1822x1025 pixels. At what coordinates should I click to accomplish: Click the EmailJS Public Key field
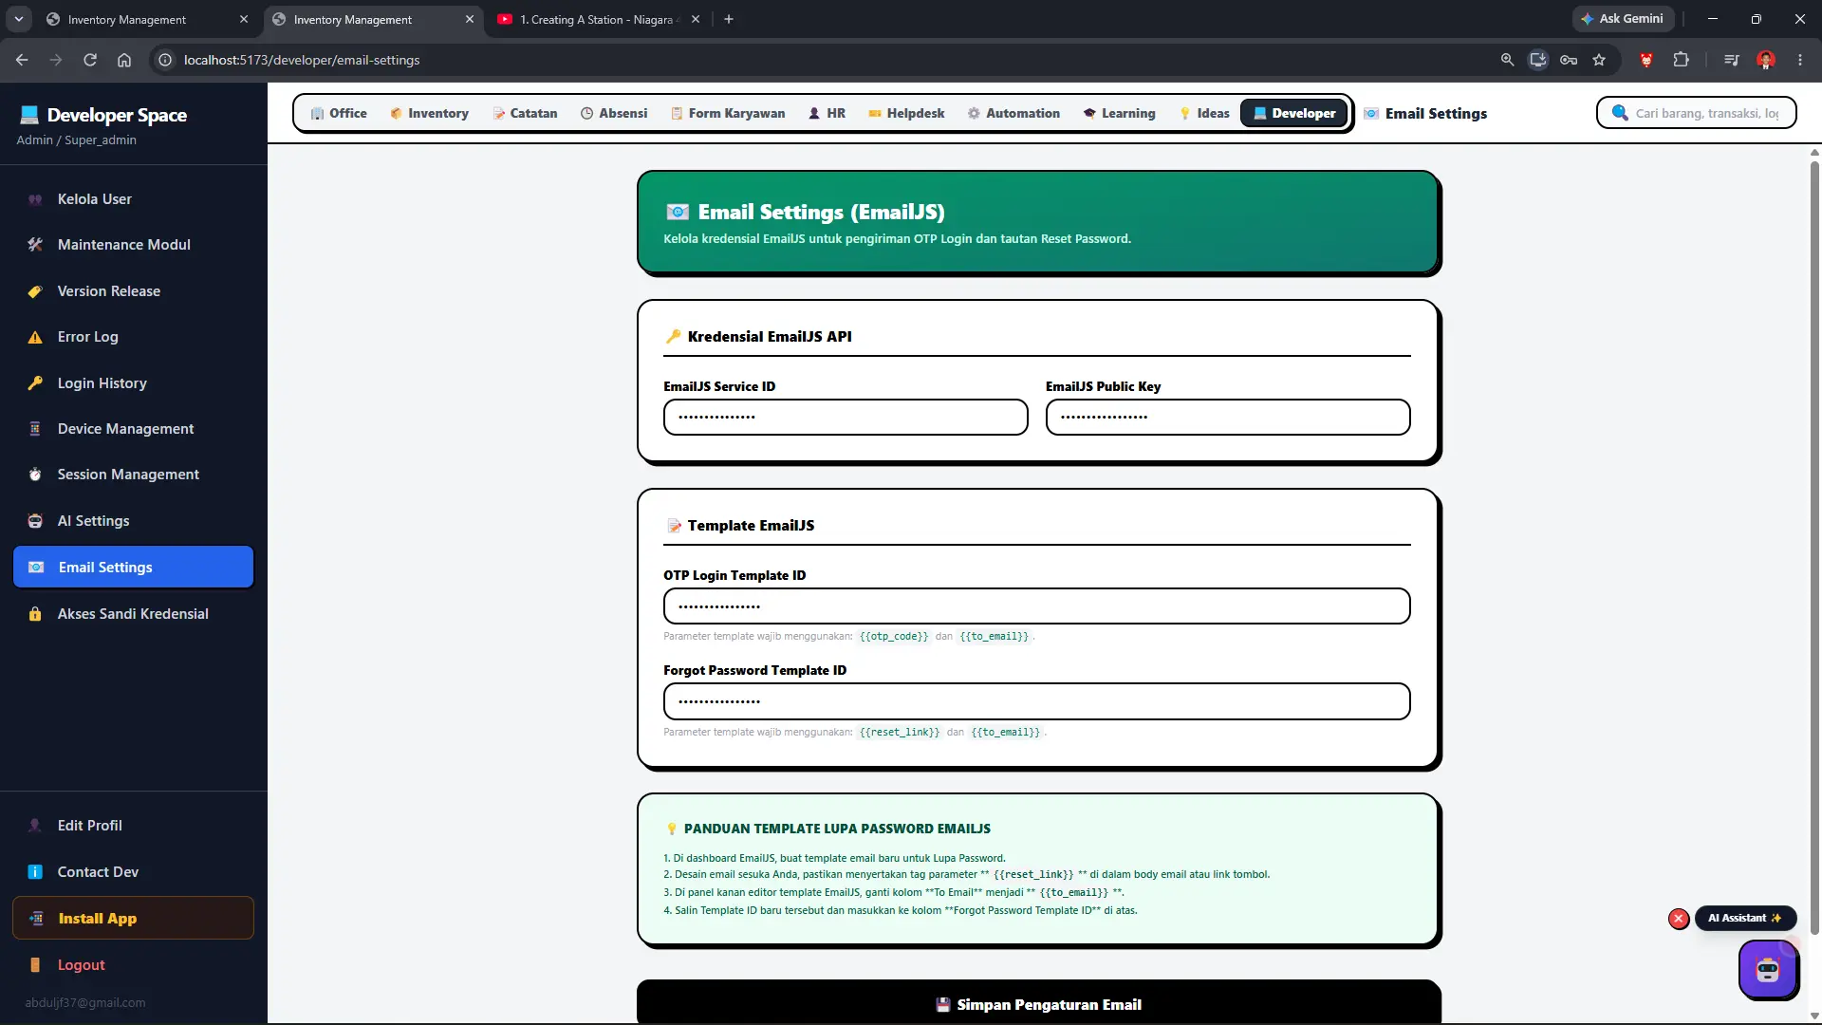pos(1228,417)
